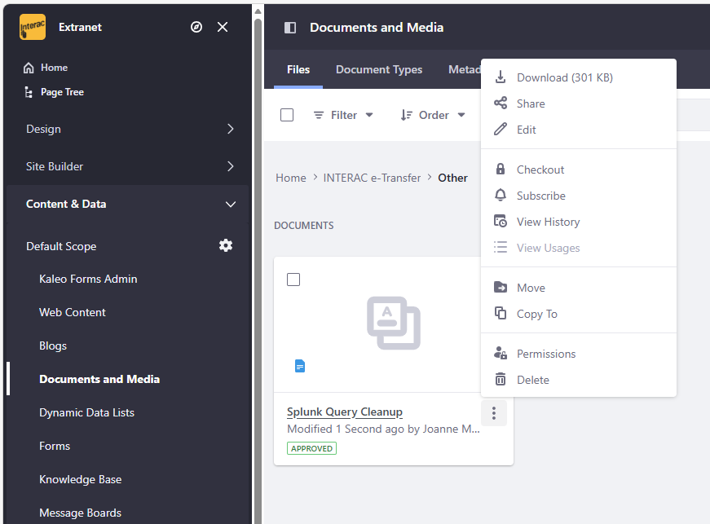
Task: Open Default Scope gear settings
Action: point(226,246)
